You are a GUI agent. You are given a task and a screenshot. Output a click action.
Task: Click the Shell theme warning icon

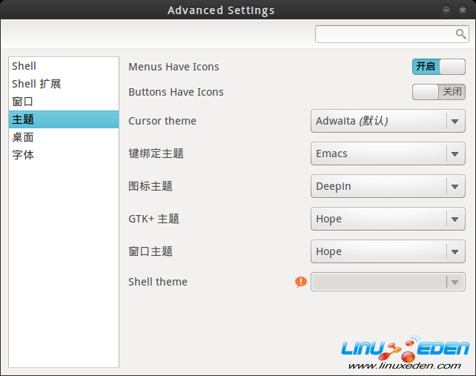[x=300, y=282]
